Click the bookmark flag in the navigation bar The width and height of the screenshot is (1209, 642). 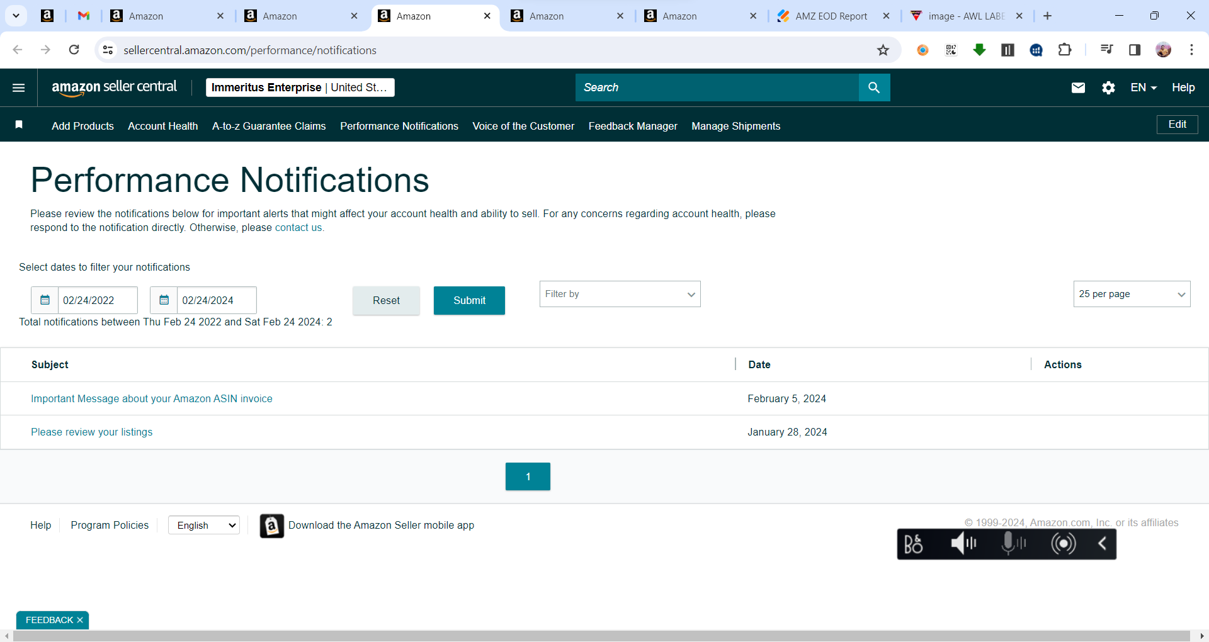point(19,125)
